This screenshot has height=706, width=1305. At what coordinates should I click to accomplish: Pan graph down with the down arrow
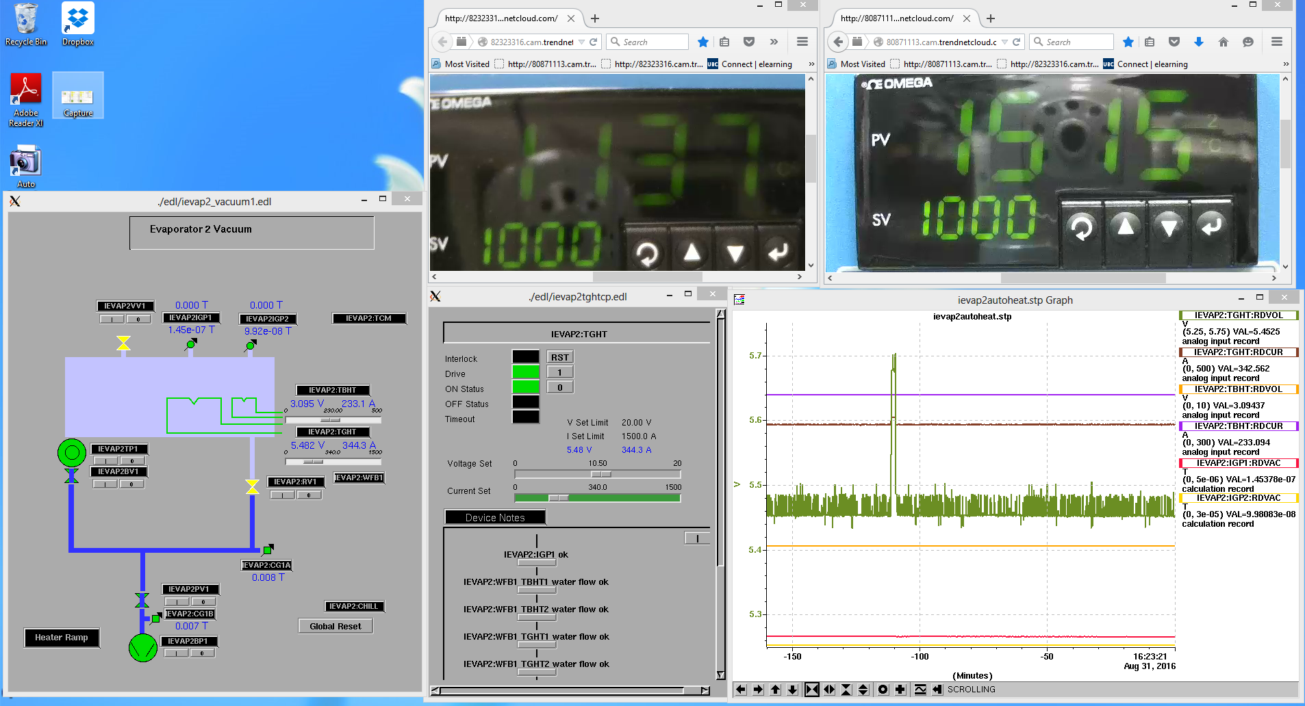792,690
